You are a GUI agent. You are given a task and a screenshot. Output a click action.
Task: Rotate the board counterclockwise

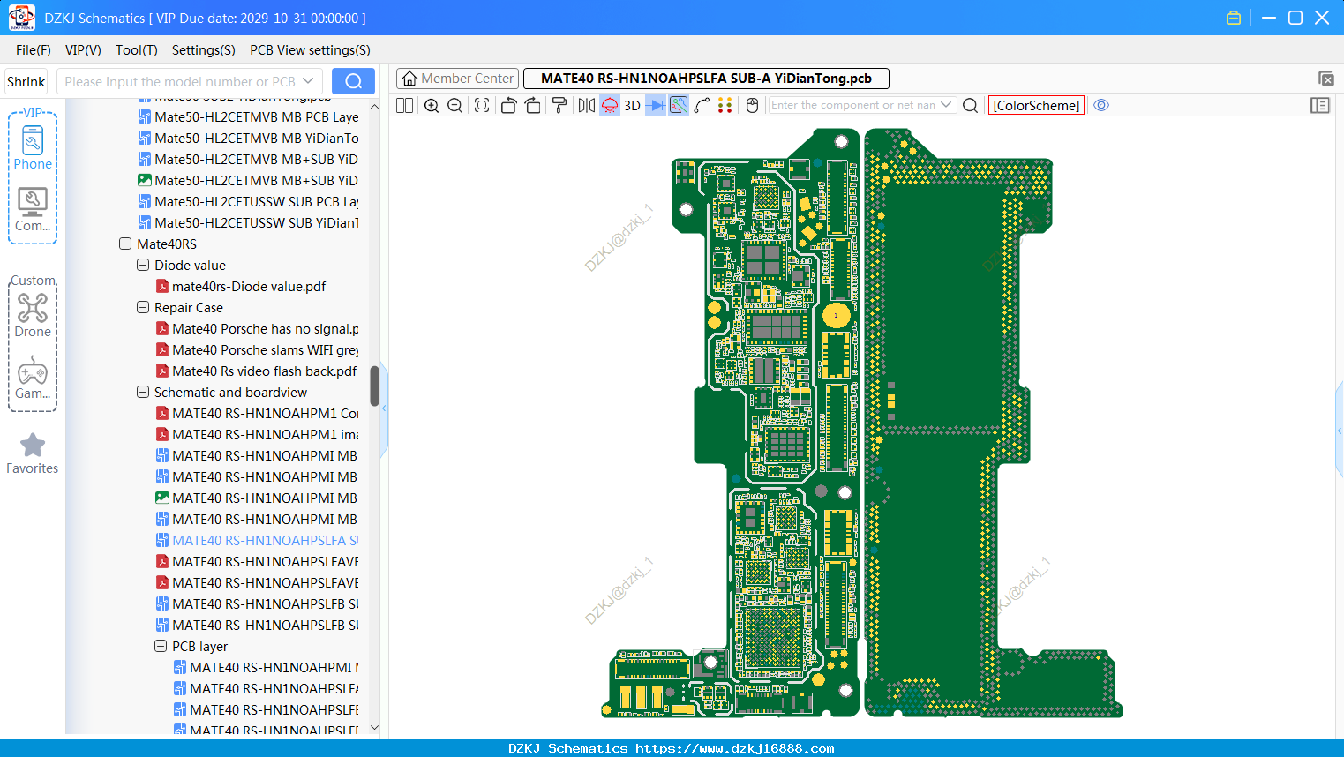(508, 105)
